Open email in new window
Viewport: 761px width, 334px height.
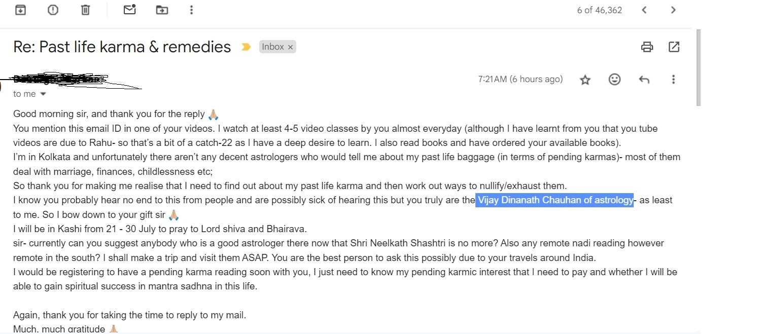[674, 47]
